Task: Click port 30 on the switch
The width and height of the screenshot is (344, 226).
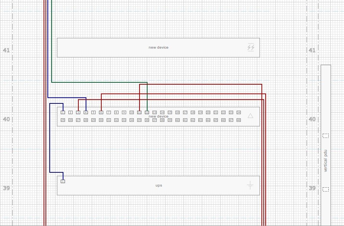Action: tap(101, 120)
